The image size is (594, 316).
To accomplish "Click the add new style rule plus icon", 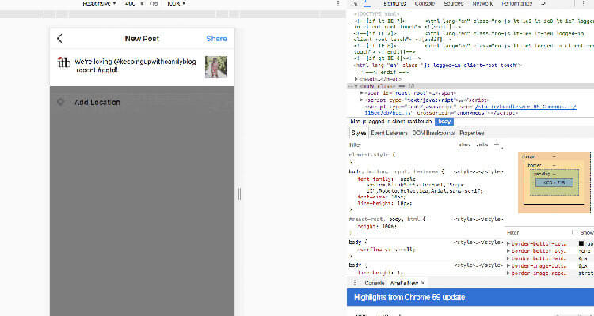I will pos(497,145).
